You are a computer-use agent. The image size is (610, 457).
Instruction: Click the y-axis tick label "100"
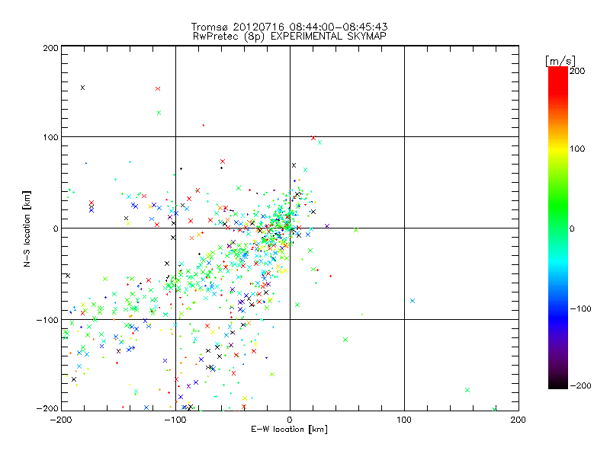pos(50,137)
